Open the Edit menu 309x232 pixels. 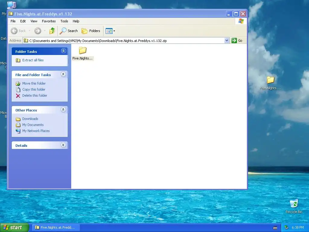tap(23, 21)
